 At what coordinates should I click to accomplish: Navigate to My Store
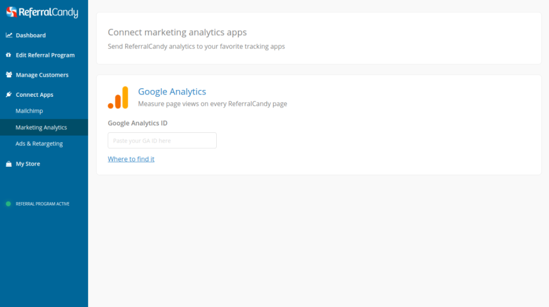[x=27, y=164]
